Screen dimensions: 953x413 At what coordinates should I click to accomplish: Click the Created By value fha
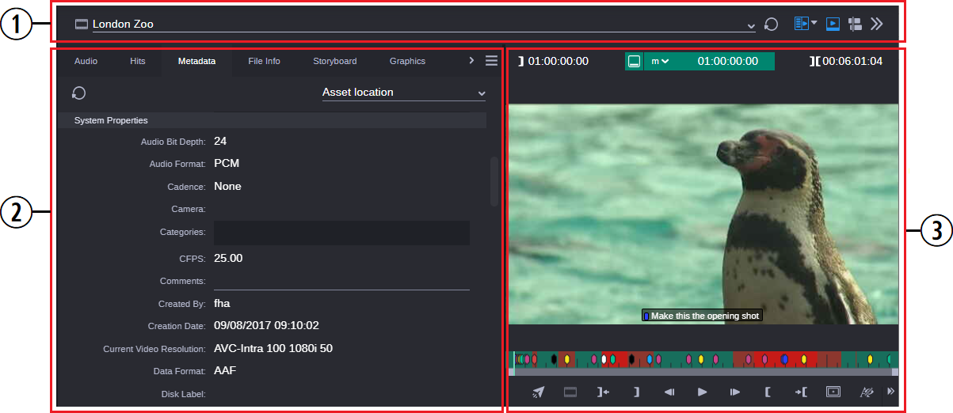click(222, 303)
